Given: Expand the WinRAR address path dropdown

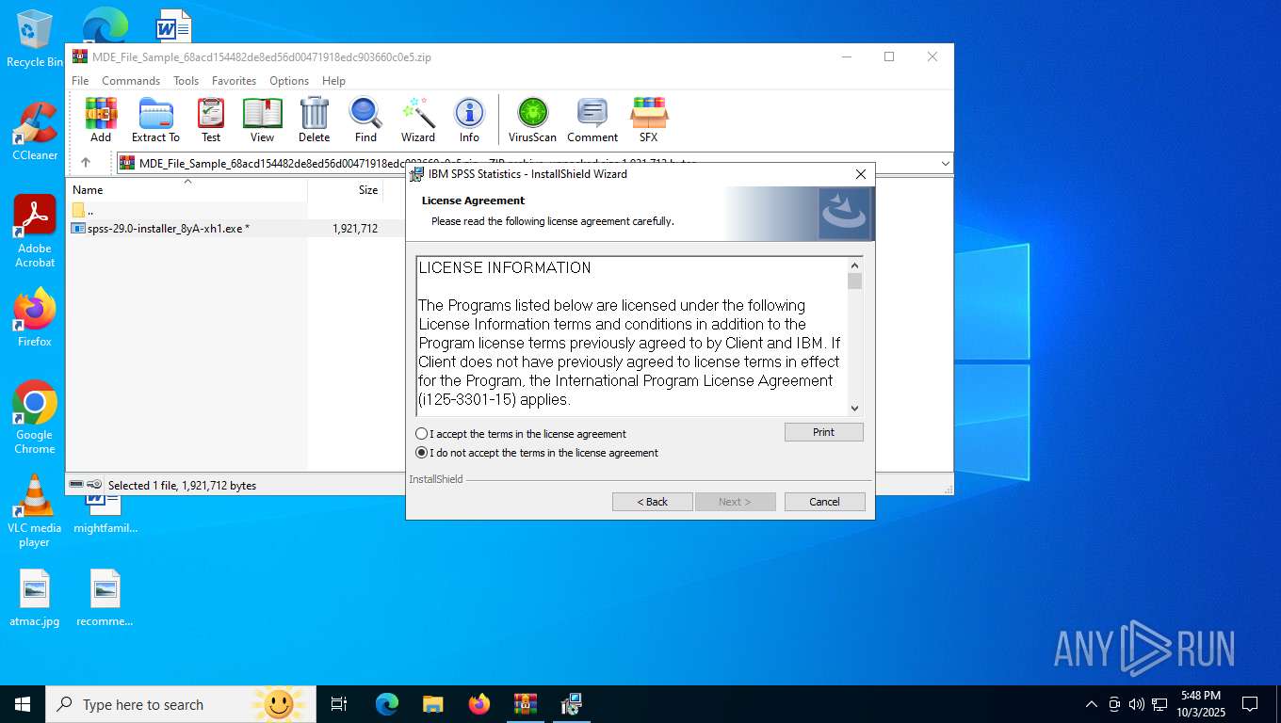Looking at the screenshot, I should 945,163.
